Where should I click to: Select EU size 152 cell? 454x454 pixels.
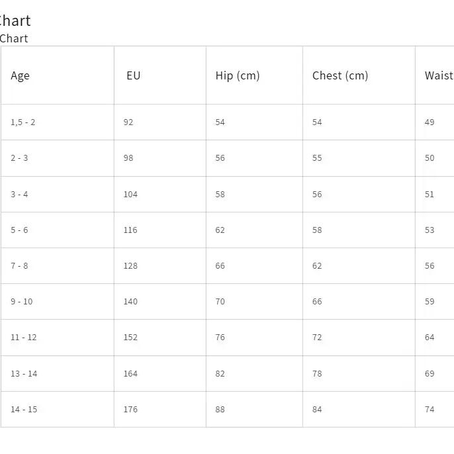[x=160, y=338]
